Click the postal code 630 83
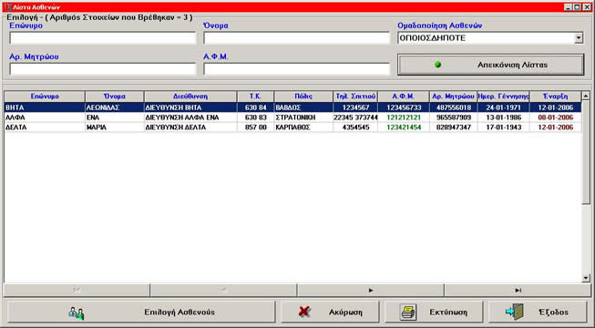The image size is (595, 328). tap(256, 118)
